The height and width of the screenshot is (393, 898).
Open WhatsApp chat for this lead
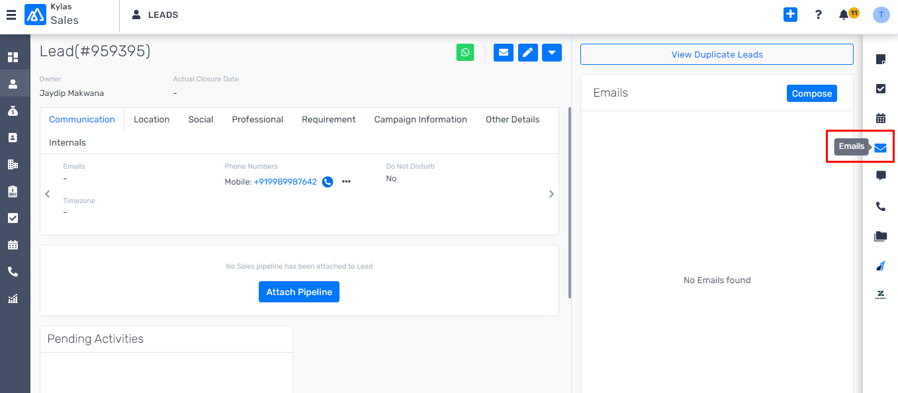(465, 52)
